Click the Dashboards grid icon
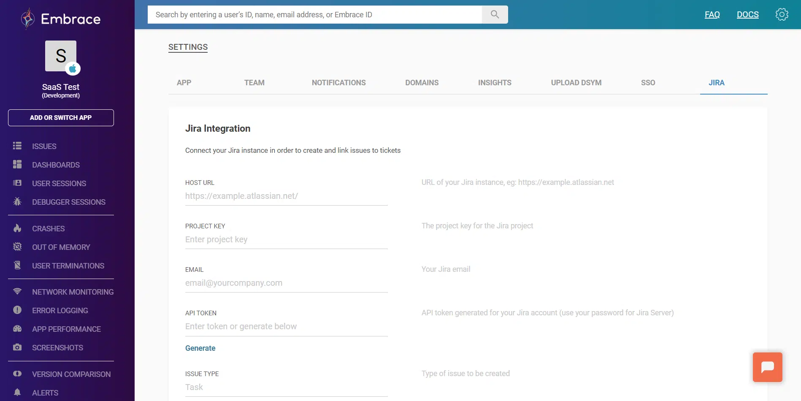Viewport: 801px width, 401px height. click(x=17, y=165)
